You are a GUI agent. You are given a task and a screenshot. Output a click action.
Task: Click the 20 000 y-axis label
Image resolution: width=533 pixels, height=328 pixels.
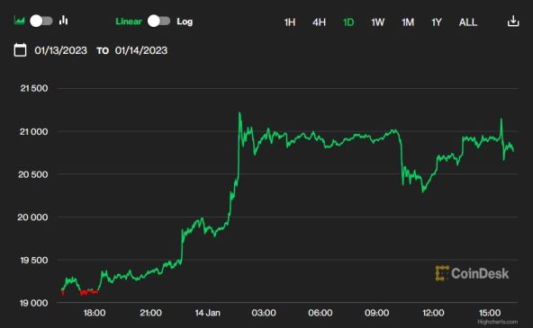click(x=32, y=217)
